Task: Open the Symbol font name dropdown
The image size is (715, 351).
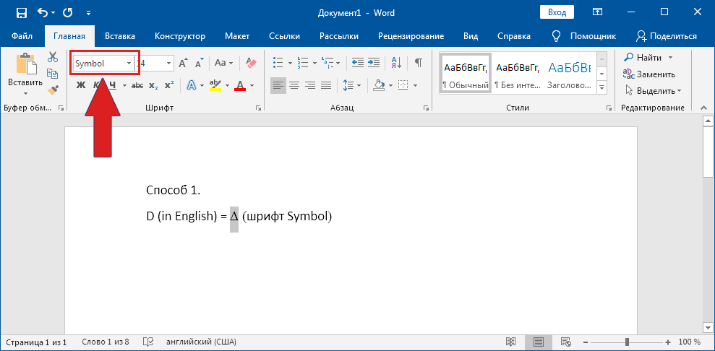Action: pos(129,64)
